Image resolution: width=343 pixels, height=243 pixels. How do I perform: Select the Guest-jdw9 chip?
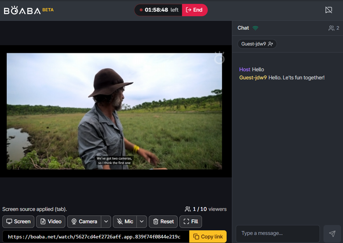pyautogui.click(x=257, y=44)
